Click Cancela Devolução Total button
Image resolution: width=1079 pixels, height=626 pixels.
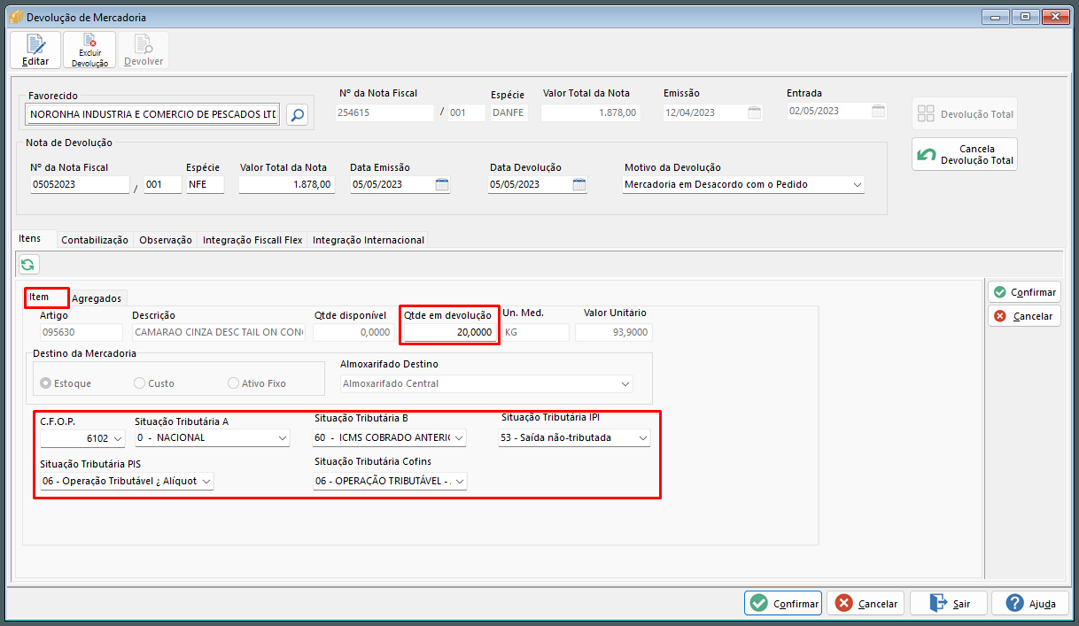965,154
